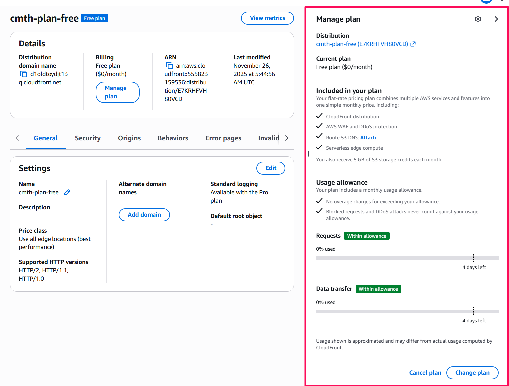Image resolution: width=509 pixels, height=386 pixels.
Task: Click the pencil icon to edit name
Action: tap(67, 192)
